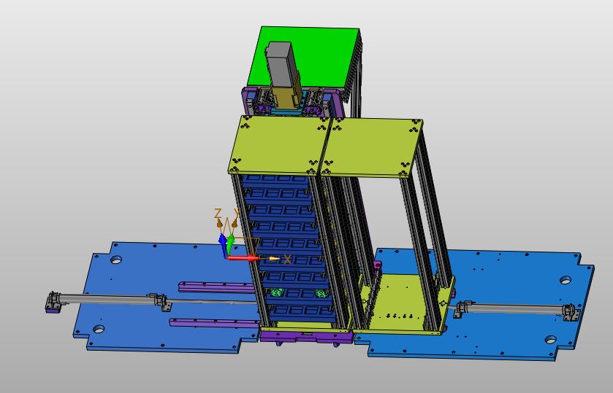Viewport: 613px width, 393px height.
Task: Select the right pneumatic cylinder
Action: click(x=516, y=309)
